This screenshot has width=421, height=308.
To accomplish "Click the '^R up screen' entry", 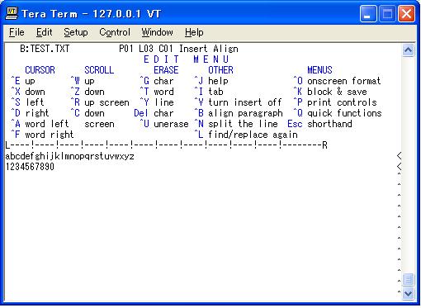I will click(100, 102).
